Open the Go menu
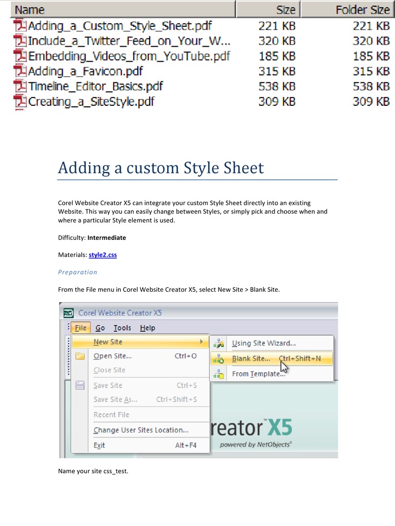 [x=100, y=328]
